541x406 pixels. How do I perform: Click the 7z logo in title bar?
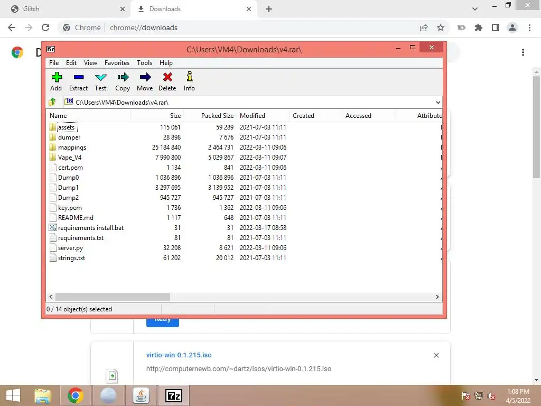[x=51, y=49]
